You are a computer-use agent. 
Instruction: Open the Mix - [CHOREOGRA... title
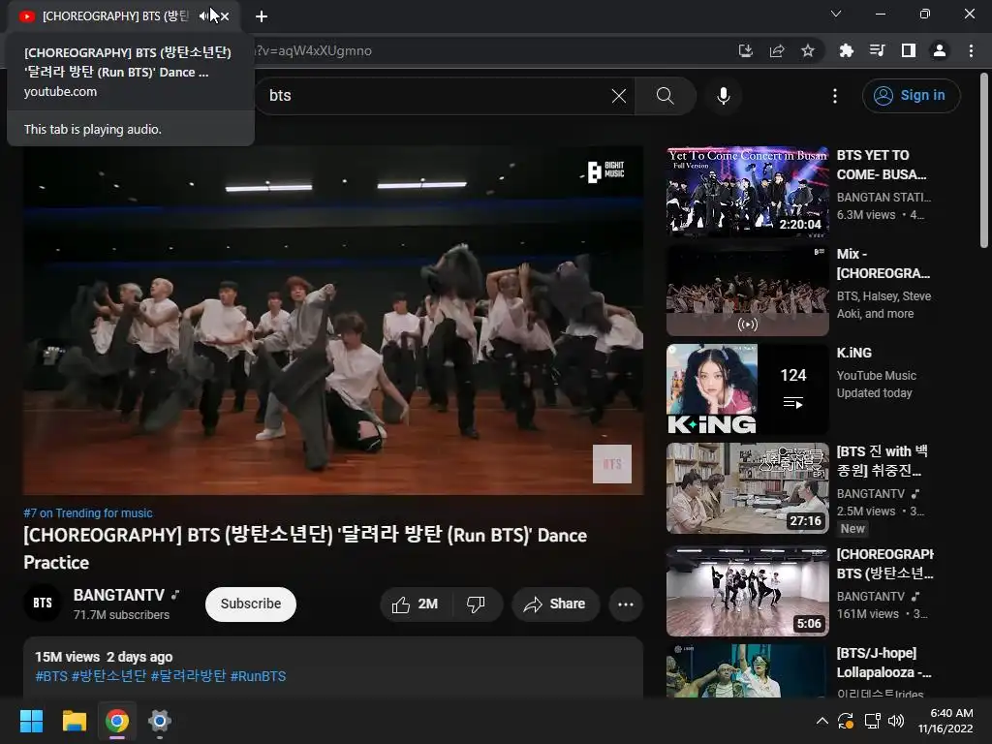tap(883, 263)
